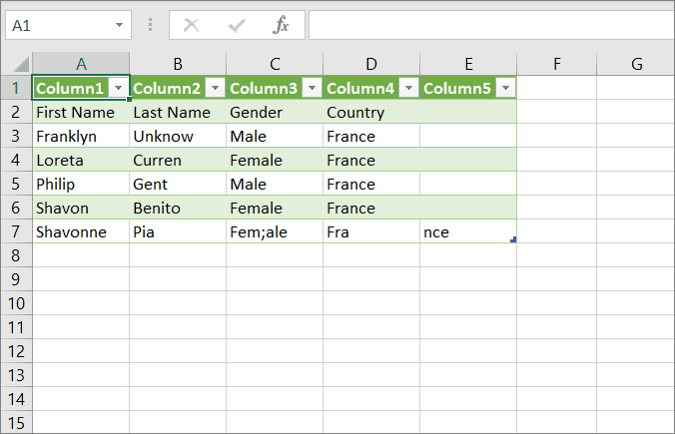Select column F header
Screen dimensions: 675x434
(x=556, y=64)
